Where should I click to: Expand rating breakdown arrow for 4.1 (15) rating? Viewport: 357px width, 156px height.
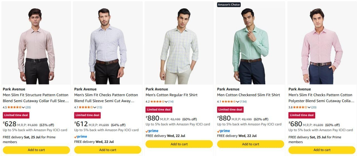(x=95, y=108)
